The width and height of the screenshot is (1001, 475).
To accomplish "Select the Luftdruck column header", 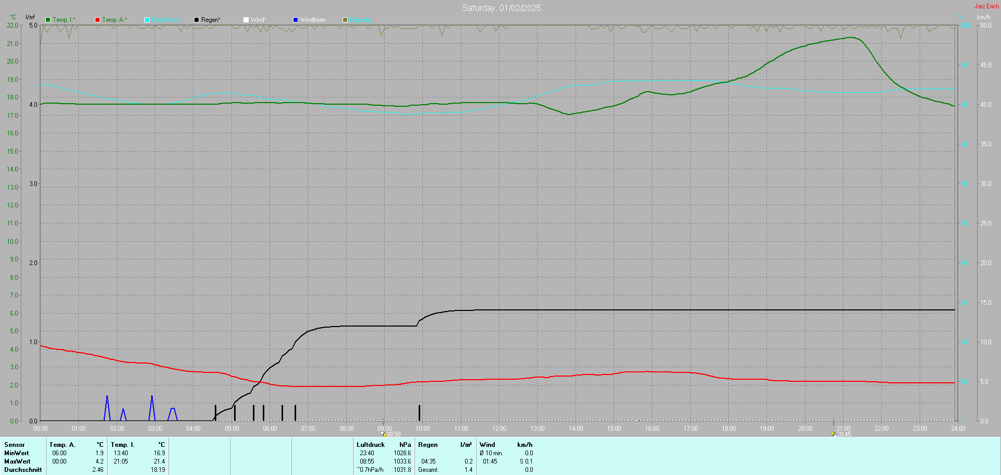I will pyautogui.click(x=371, y=445).
